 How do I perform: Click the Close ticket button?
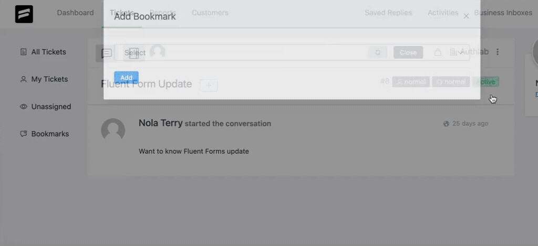tap(408, 53)
